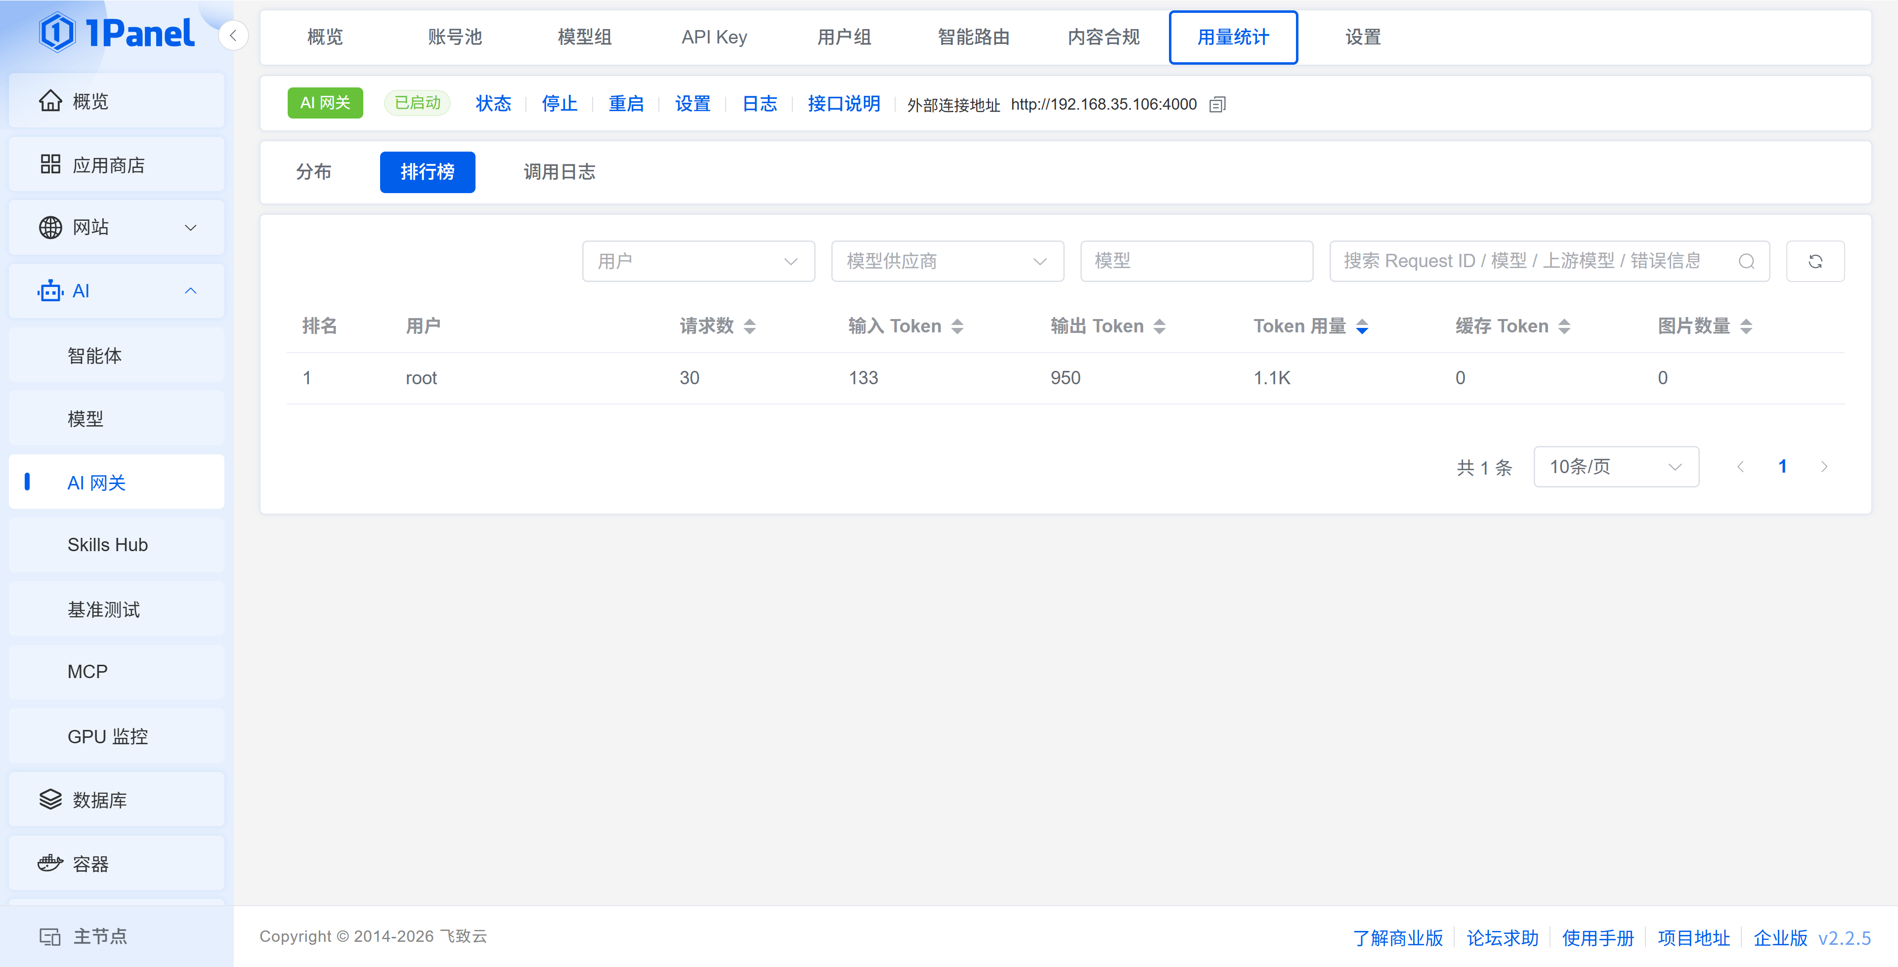Click the 重启 link
1898x967 pixels.
626,104
